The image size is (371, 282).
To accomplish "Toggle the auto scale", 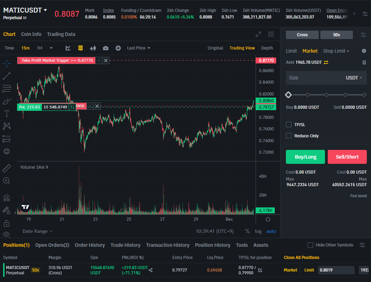I will pyautogui.click(x=271, y=231).
